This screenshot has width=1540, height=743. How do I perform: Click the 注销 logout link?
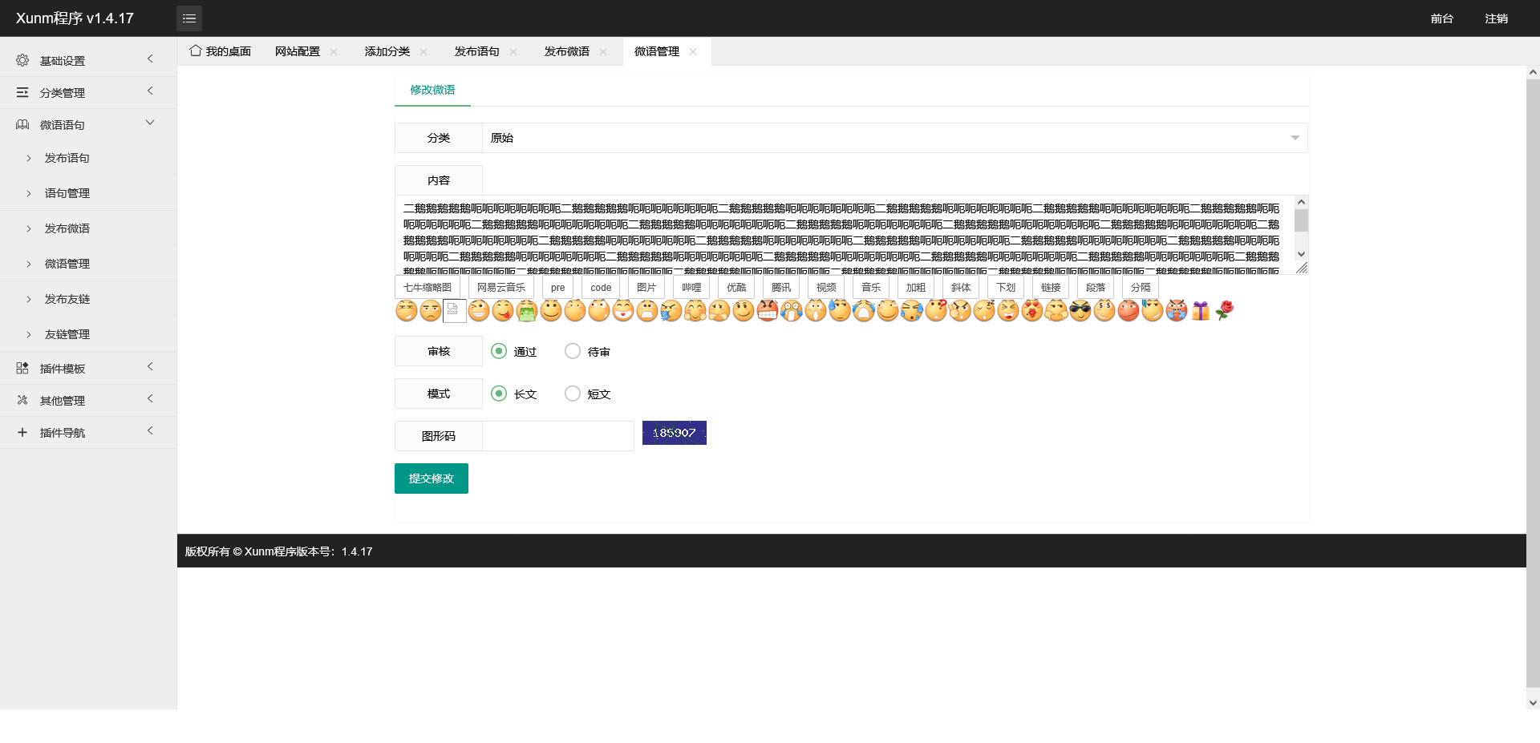pyautogui.click(x=1496, y=18)
